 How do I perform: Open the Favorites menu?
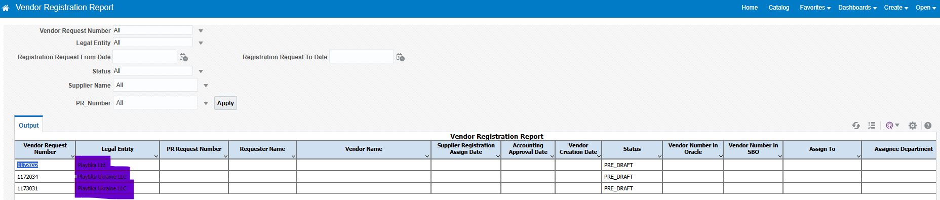815,8
